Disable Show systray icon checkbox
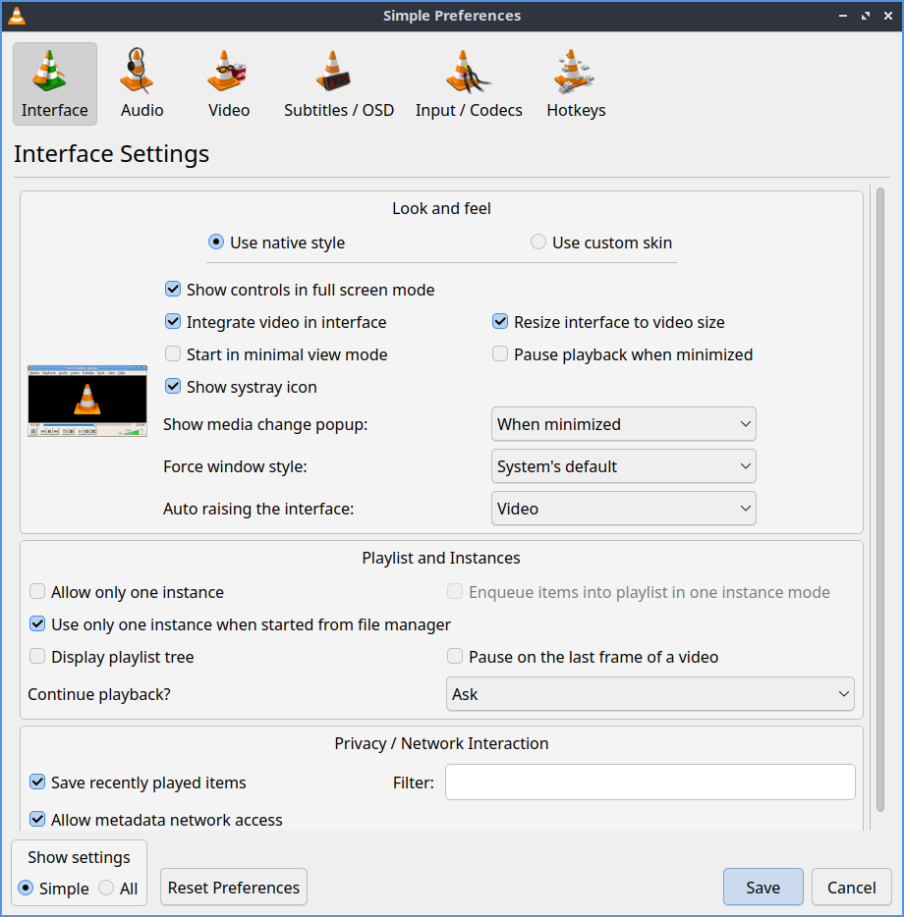This screenshot has height=917, width=904. click(x=173, y=387)
